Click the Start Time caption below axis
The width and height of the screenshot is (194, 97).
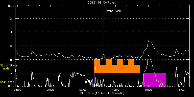tap(102, 93)
